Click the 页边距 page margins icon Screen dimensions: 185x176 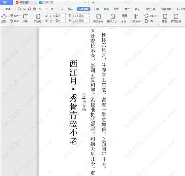point(38,17)
